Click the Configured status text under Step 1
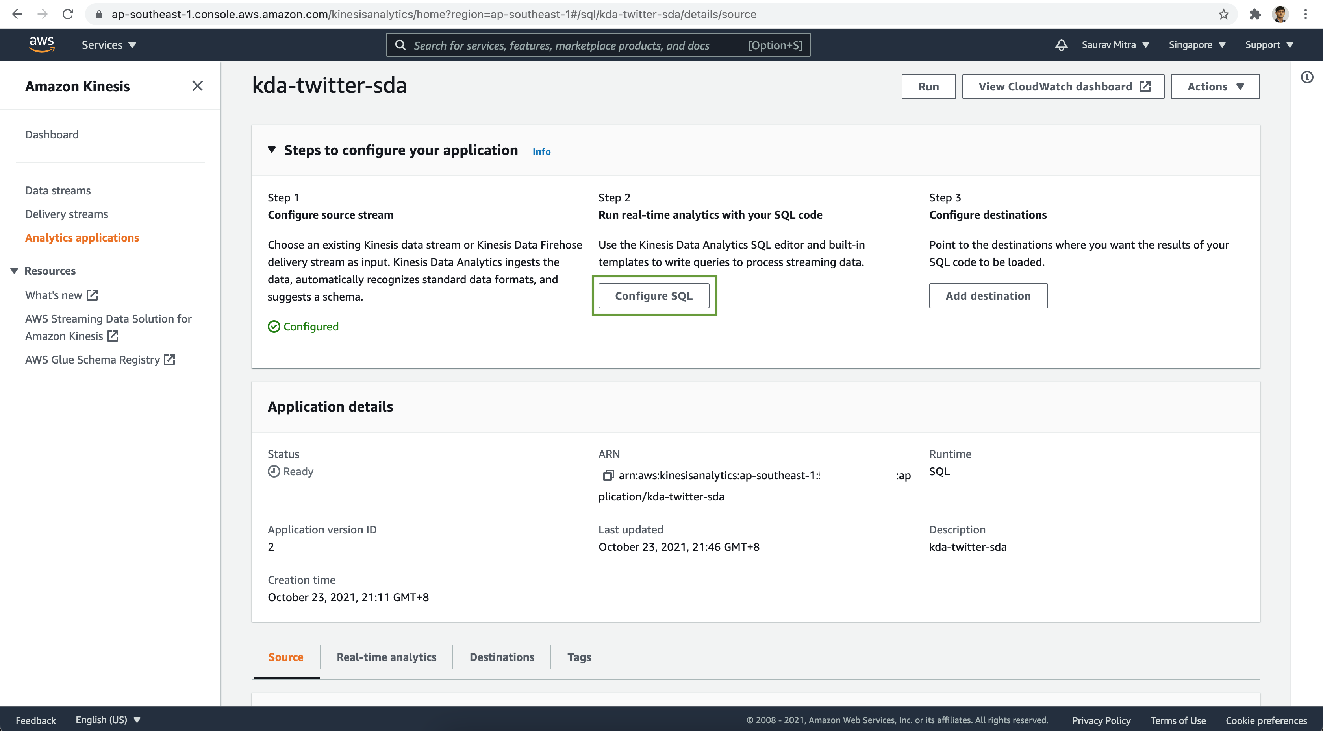 click(x=311, y=327)
